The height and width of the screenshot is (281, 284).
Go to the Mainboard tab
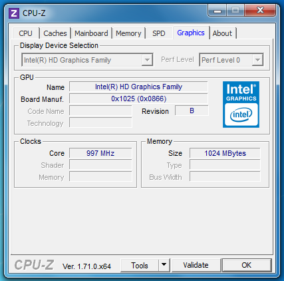[x=91, y=33]
